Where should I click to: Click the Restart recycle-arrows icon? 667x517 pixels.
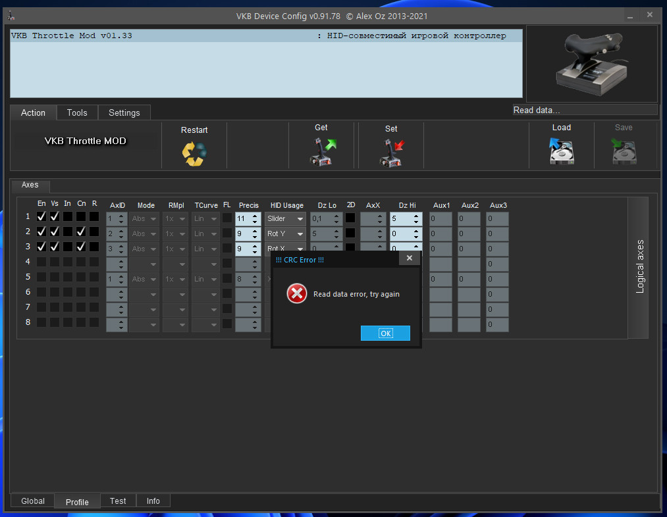pyautogui.click(x=194, y=153)
